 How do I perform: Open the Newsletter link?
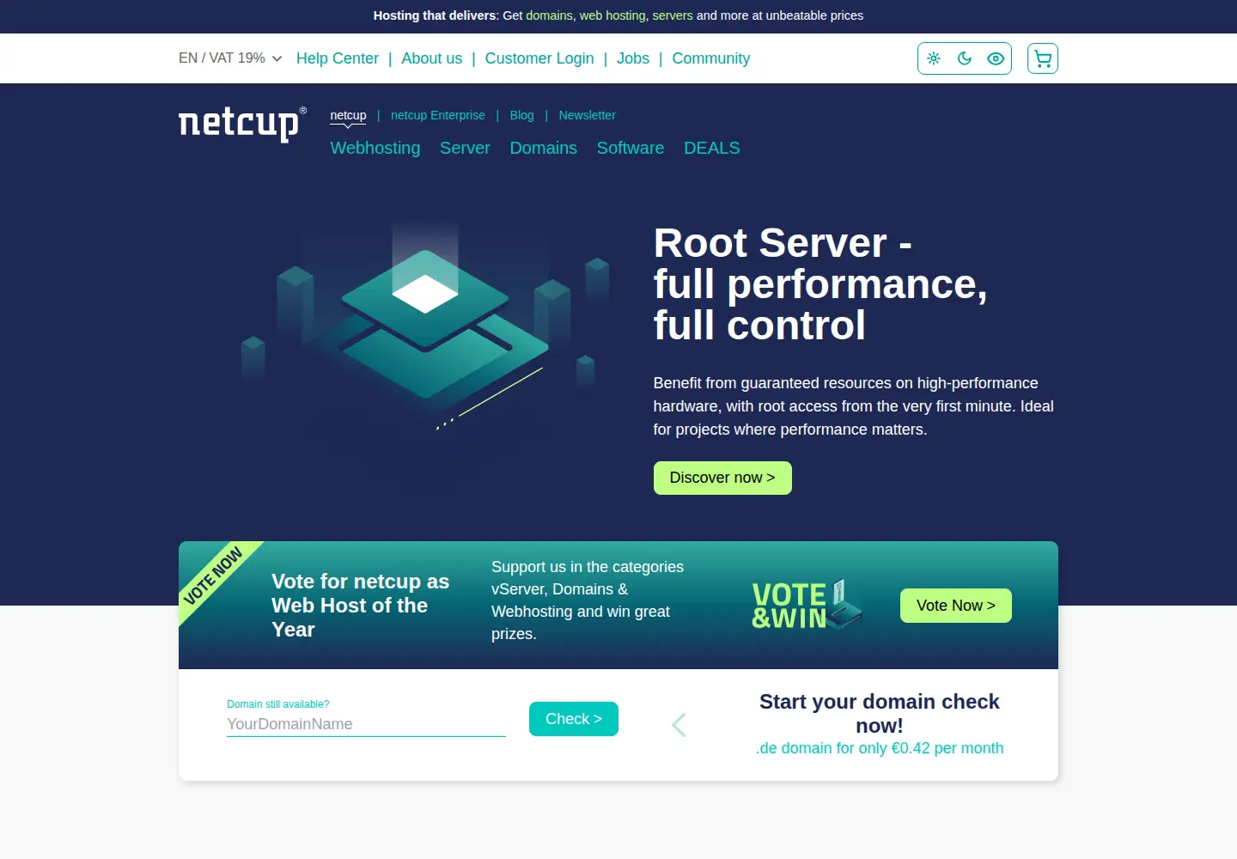587,115
